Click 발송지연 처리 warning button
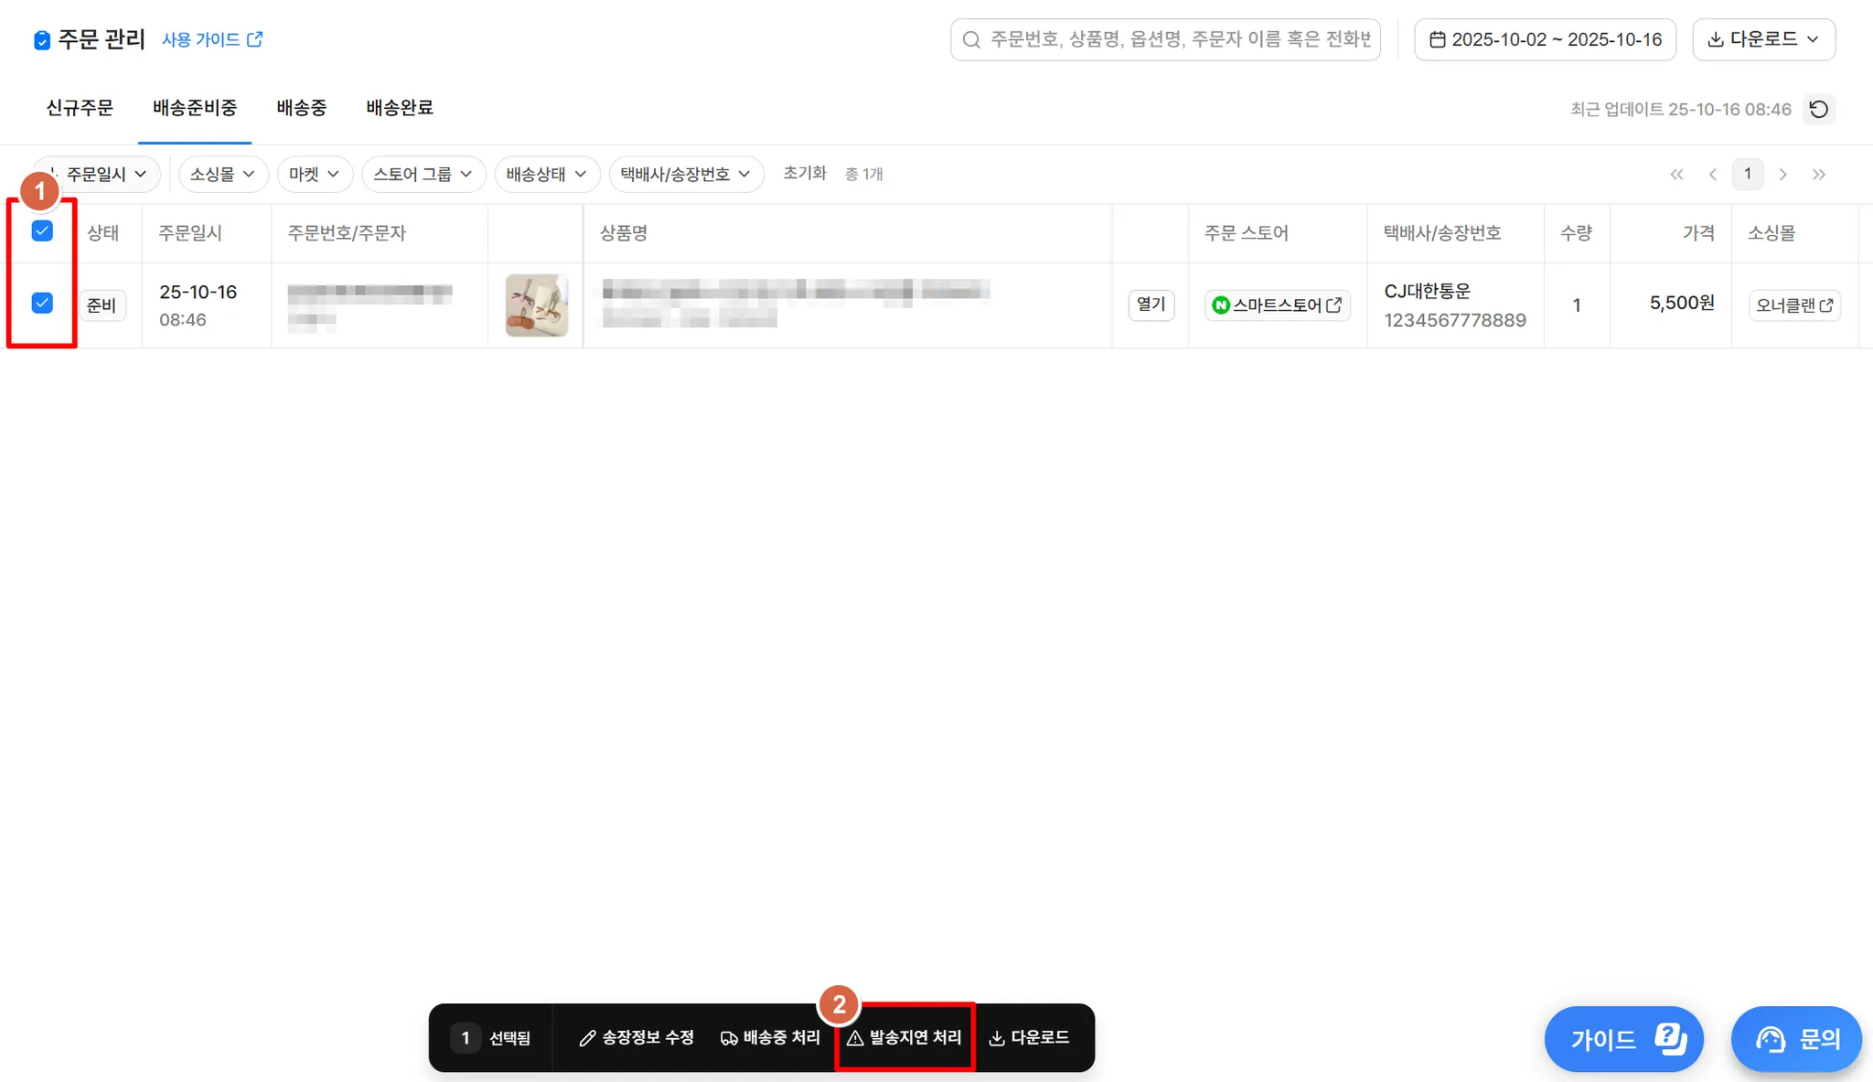The width and height of the screenshot is (1873, 1082). pyautogui.click(x=904, y=1037)
